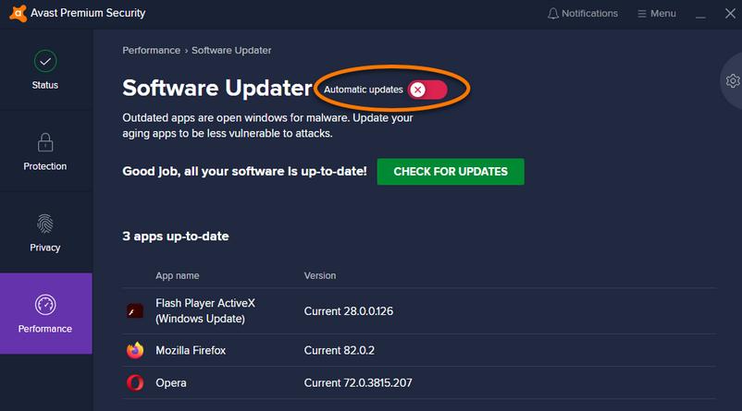742x411 pixels.
Task: Click the Notifications bell icon
Action: tap(553, 14)
